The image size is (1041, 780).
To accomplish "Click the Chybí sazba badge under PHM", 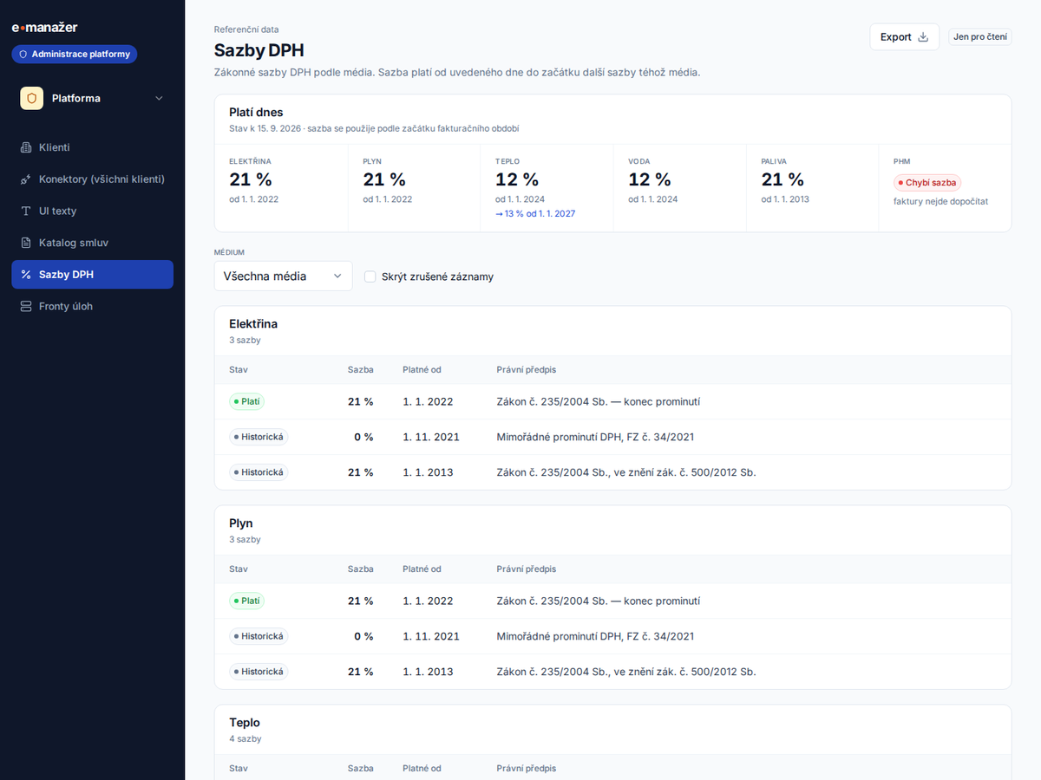I will [x=927, y=183].
